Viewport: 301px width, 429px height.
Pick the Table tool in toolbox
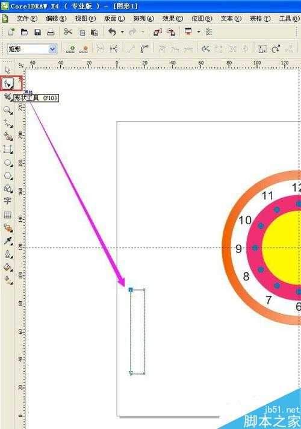tap(7, 214)
